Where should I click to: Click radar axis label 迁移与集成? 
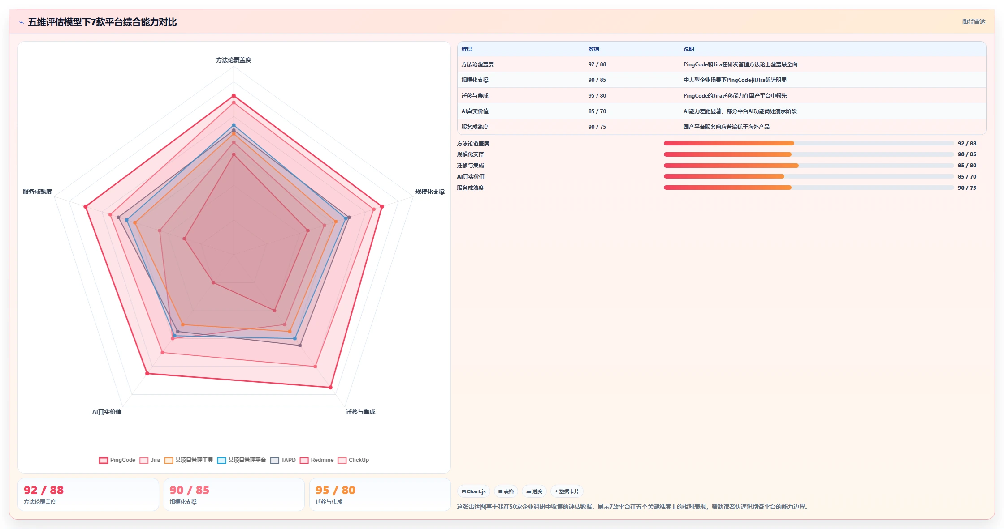(x=360, y=412)
